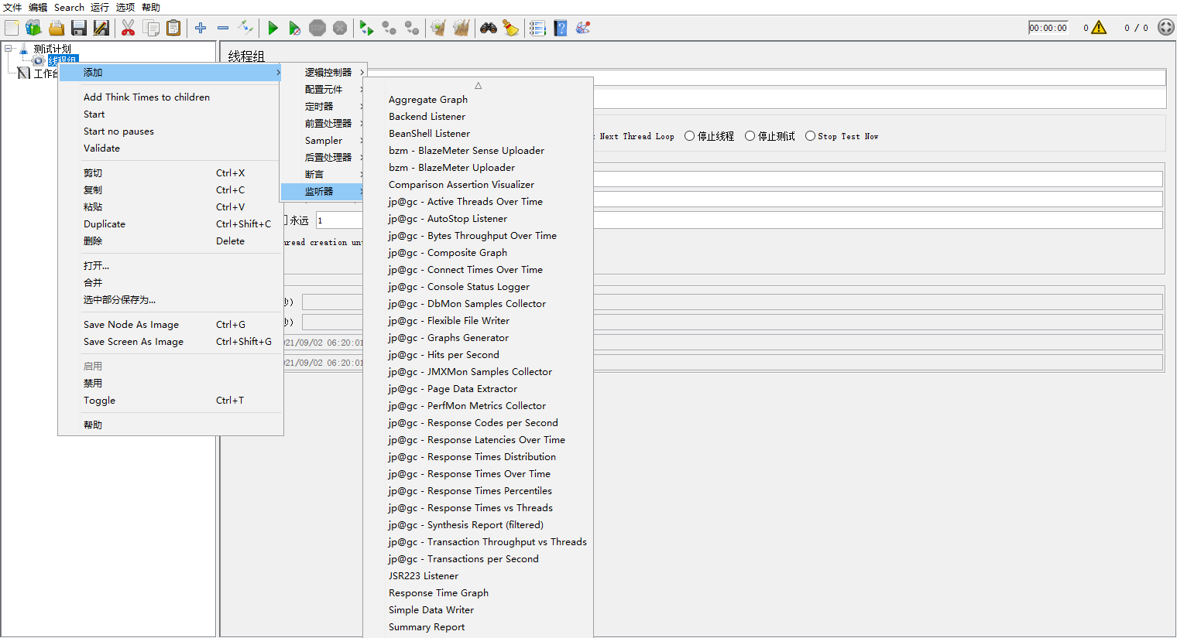
Task: Expand the 断言 submenu
Action: [x=323, y=174]
